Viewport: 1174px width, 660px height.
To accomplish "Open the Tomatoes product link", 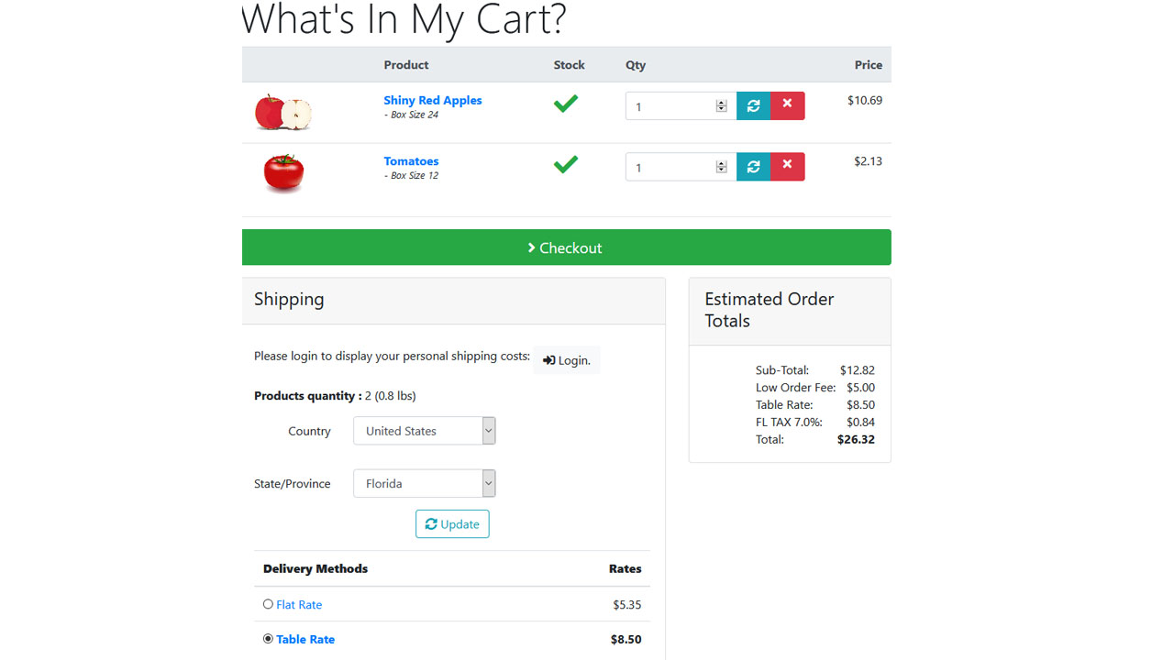I will click(x=411, y=160).
